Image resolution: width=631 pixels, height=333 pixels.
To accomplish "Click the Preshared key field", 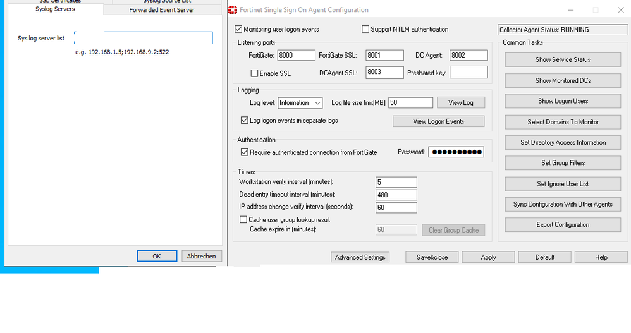I will tap(469, 73).
